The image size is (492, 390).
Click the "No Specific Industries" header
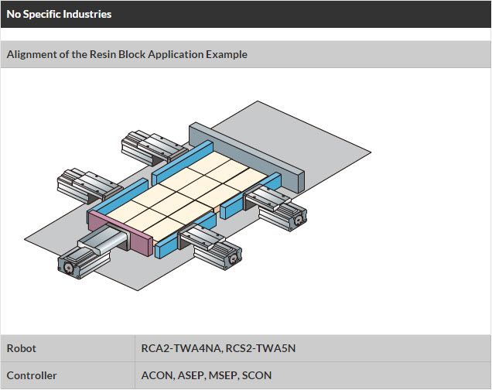tap(59, 14)
